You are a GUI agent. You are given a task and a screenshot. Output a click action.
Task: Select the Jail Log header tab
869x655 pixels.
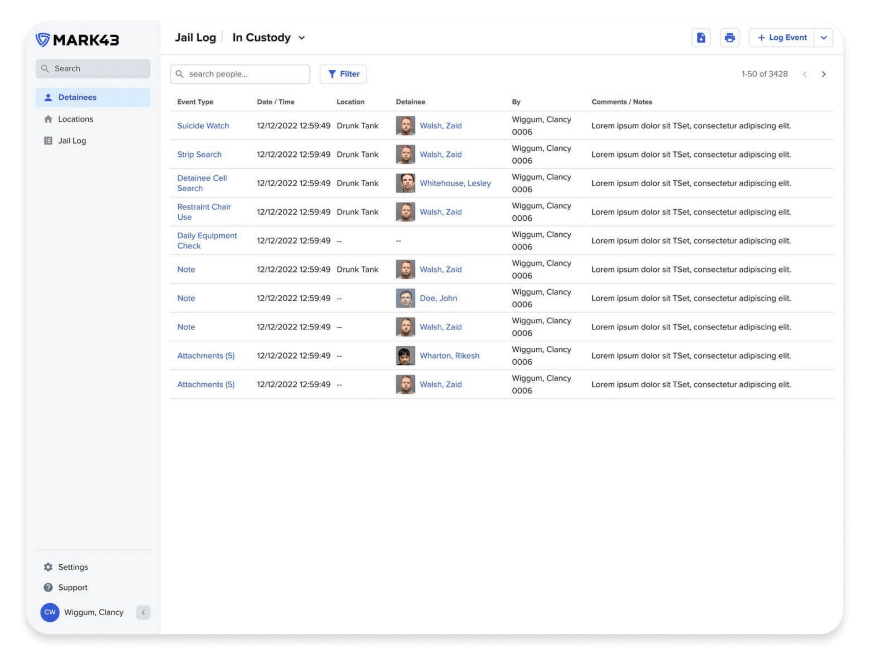coord(196,37)
